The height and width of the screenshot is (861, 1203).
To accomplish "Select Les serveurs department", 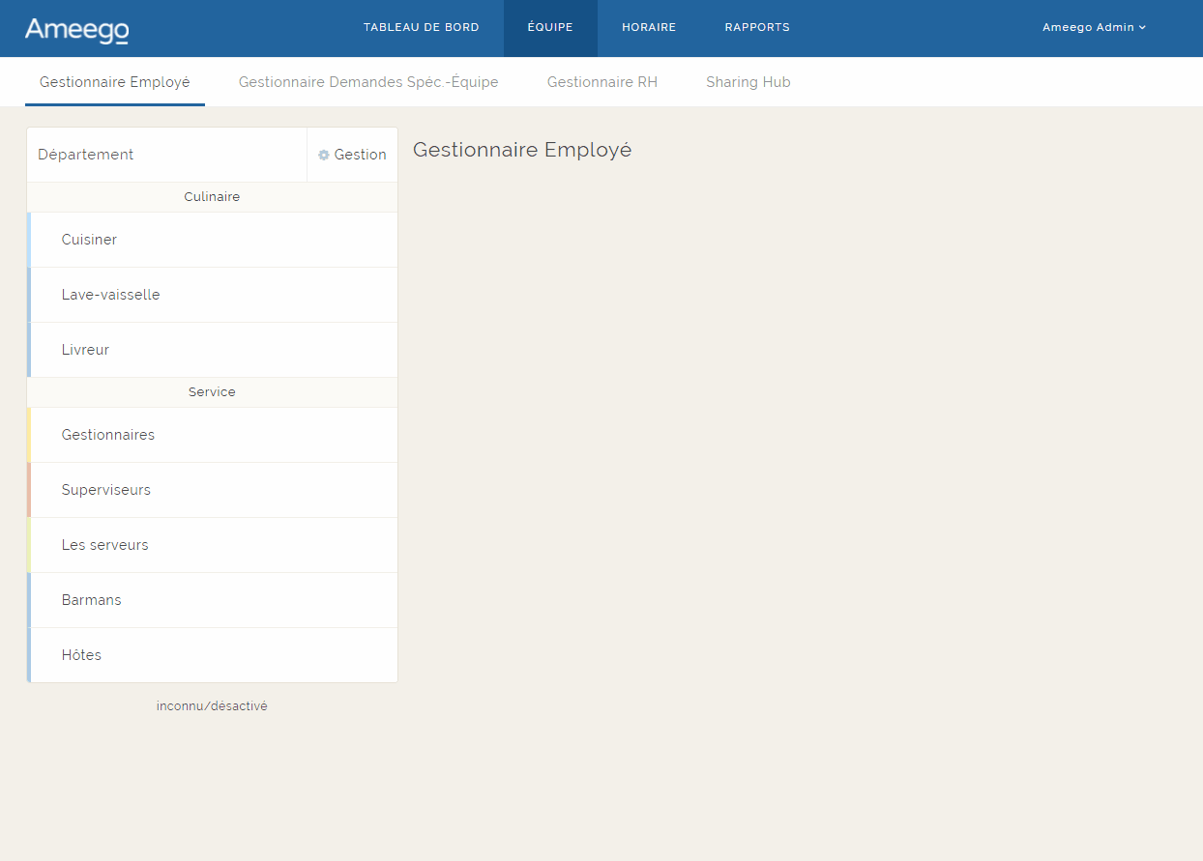I will point(104,545).
